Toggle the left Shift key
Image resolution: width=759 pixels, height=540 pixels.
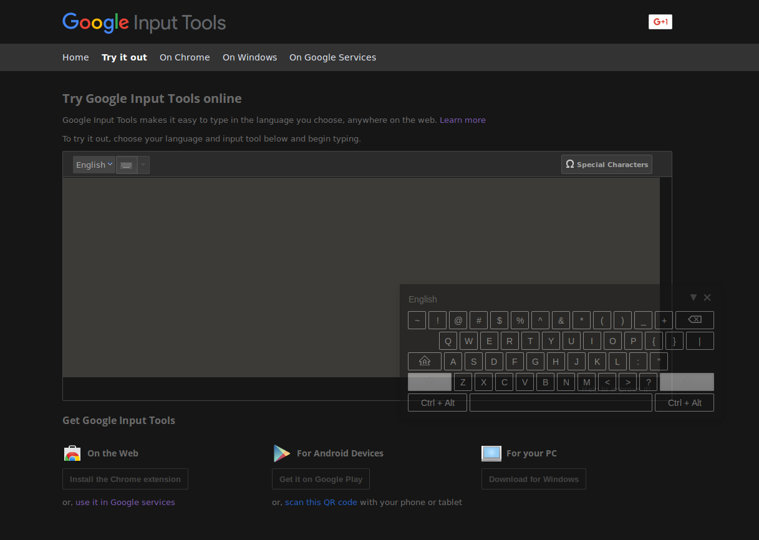pyautogui.click(x=430, y=382)
